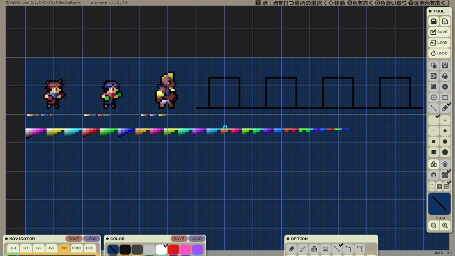Click LOAD in the Color panel

point(196,239)
